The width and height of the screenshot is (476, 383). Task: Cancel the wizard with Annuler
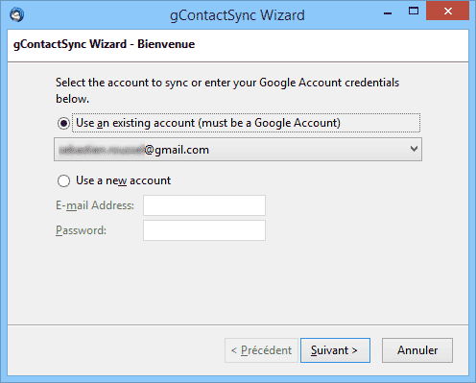tap(417, 350)
